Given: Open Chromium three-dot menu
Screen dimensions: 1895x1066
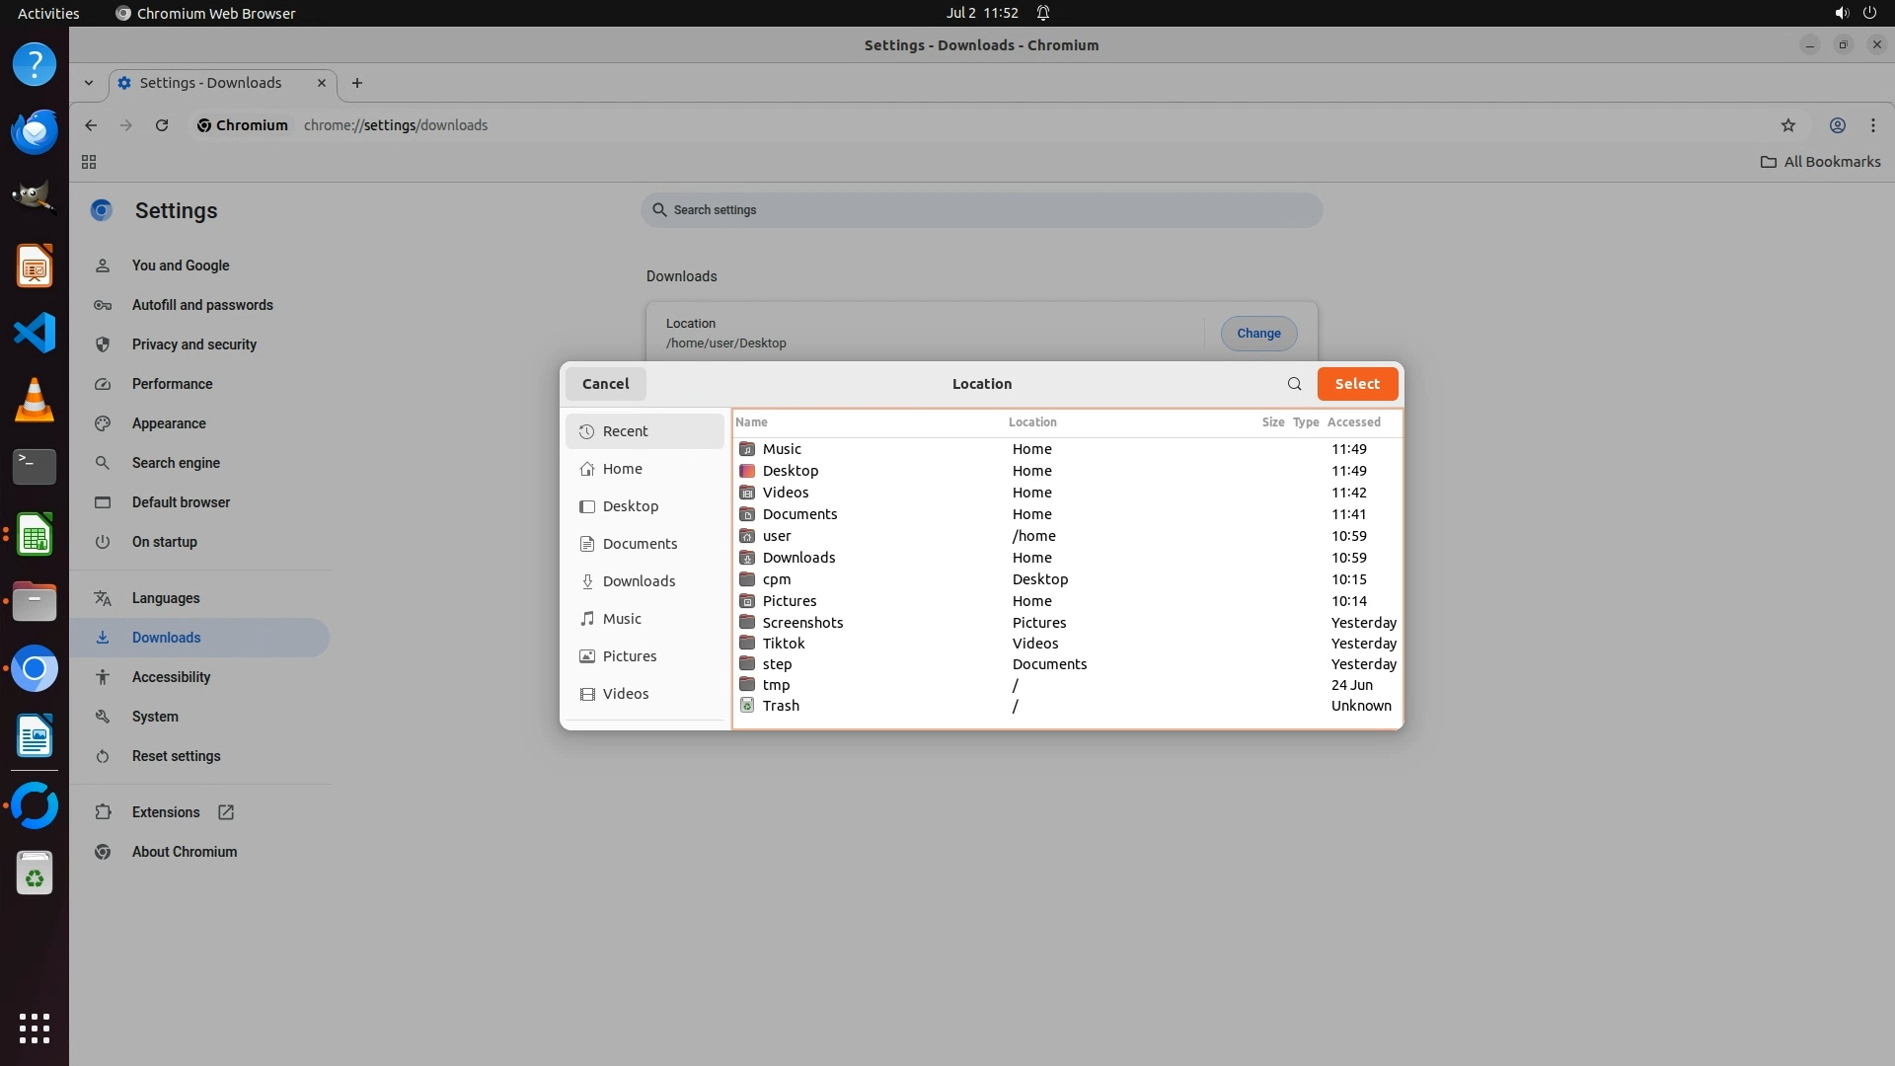Looking at the screenshot, I should pyautogui.click(x=1872, y=125).
